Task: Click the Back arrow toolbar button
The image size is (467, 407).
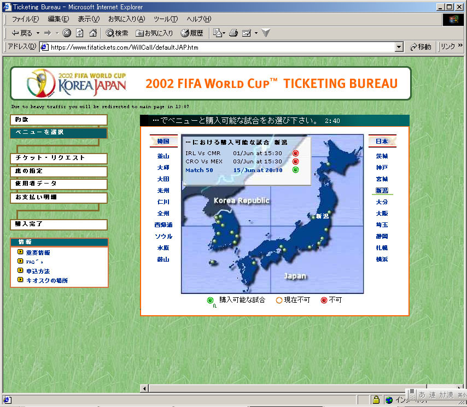Action: (22, 33)
